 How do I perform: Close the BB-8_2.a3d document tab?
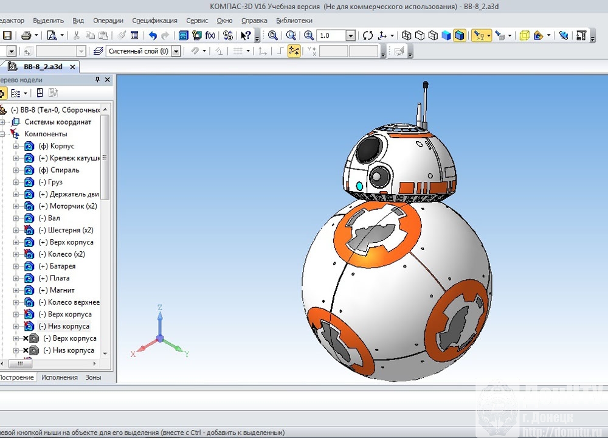click(72, 67)
